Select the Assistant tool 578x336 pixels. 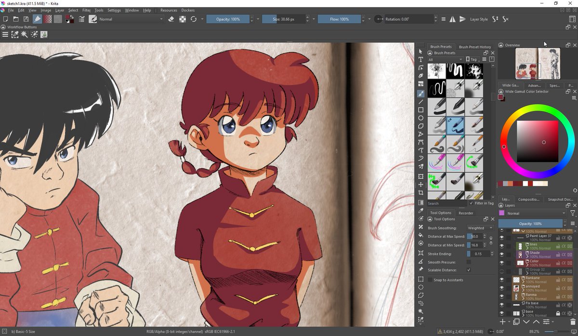pyautogui.click(x=420, y=252)
